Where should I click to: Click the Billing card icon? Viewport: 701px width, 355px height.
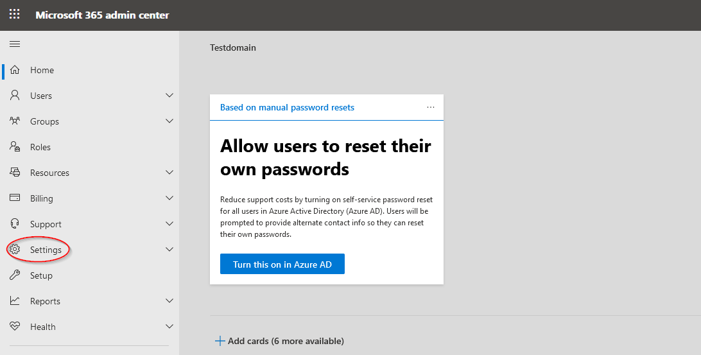(15, 198)
